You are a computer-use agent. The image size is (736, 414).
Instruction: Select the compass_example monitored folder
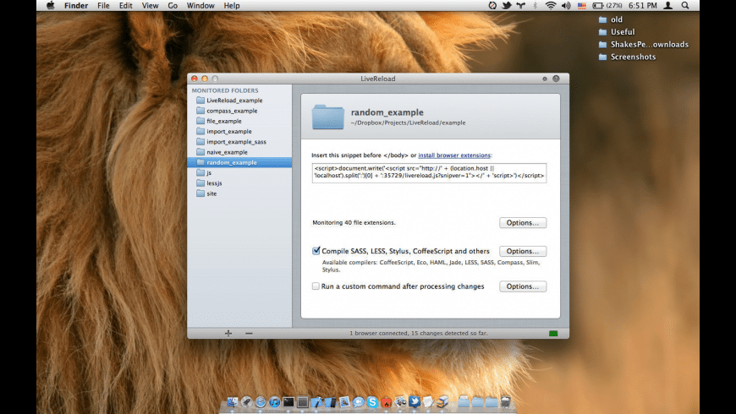[x=239, y=111]
